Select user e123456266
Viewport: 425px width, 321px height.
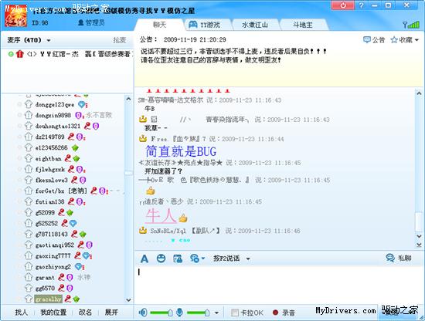click(x=51, y=148)
